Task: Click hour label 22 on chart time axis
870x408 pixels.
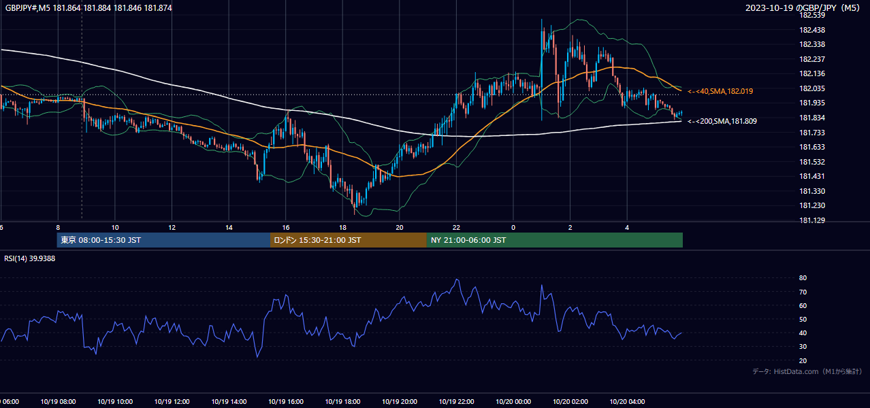Action: pyautogui.click(x=456, y=227)
